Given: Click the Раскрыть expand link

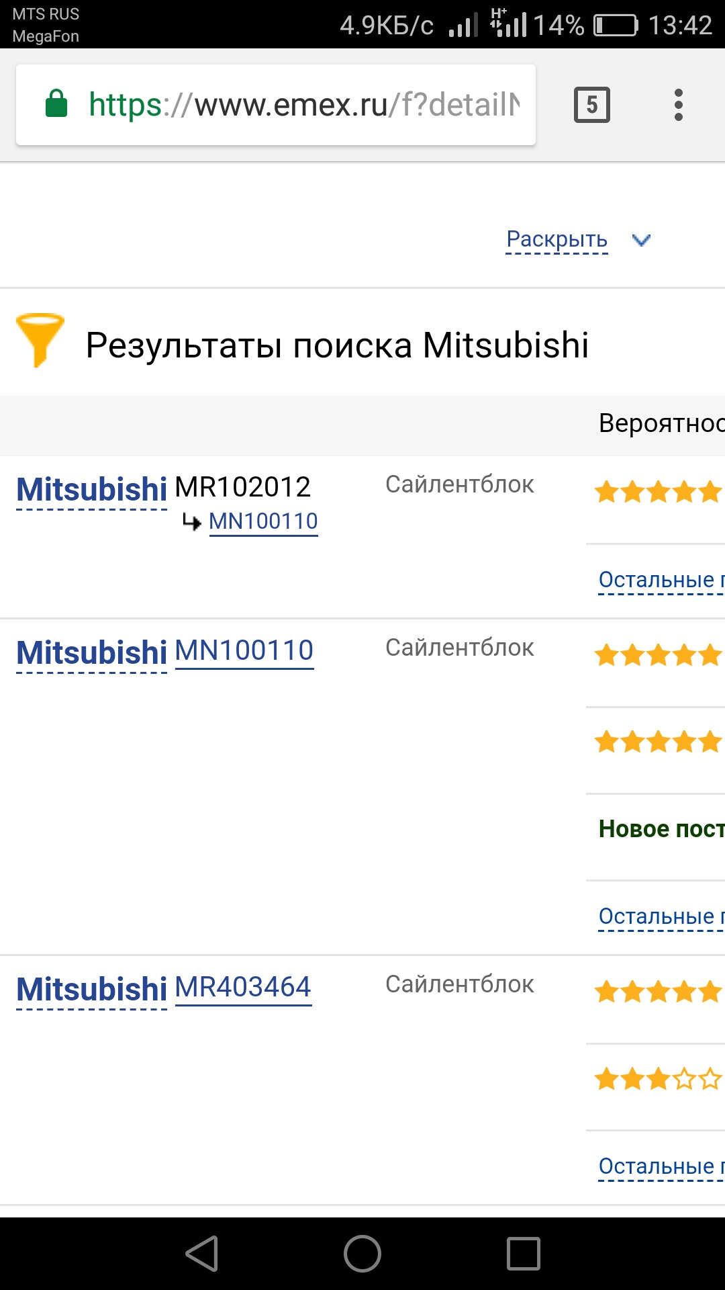Looking at the screenshot, I should (557, 239).
